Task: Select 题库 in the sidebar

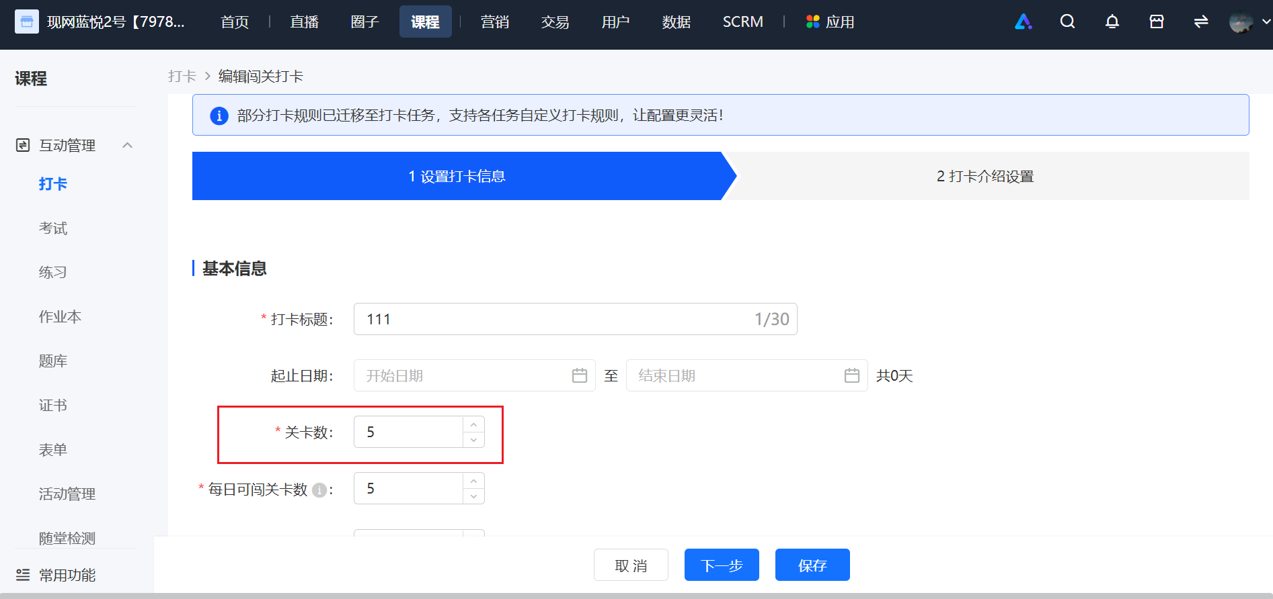Action: (53, 361)
